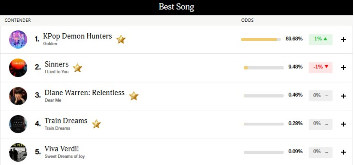
Task: Open the Diane Warren: Relentless poster thumbnail
Action: [x=18, y=96]
